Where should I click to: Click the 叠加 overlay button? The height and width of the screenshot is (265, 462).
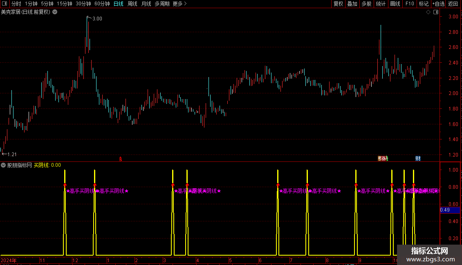pos(352,4)
